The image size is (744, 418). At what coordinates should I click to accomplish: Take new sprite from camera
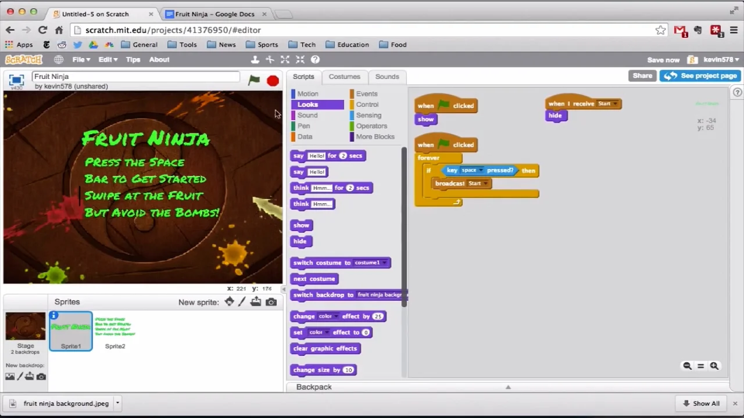point(271,302)
